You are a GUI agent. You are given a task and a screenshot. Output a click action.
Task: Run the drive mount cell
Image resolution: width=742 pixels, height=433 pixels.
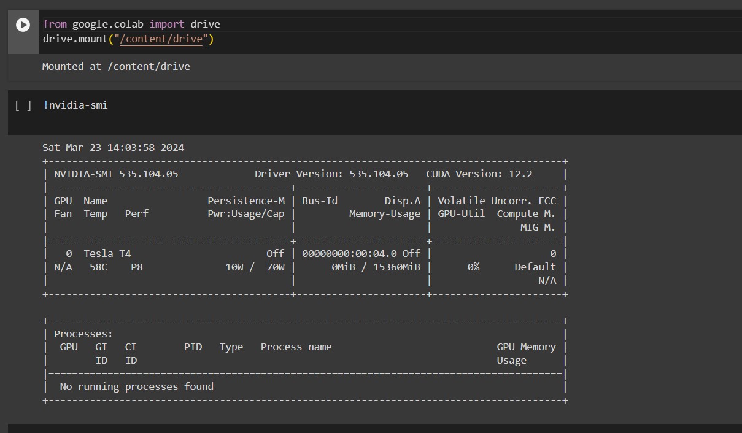[x=23, y=25]
